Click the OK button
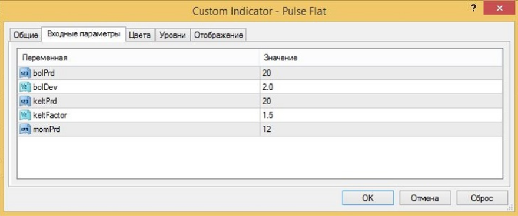518x216 pixels. click(x=368, y=198)
